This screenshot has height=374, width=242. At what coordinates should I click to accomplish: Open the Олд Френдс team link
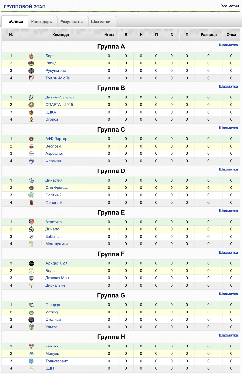56,188
